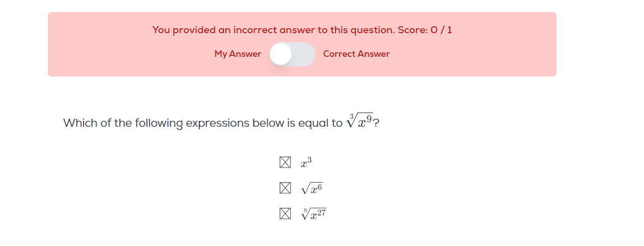Select the ninth-root x²⁷ expression option
The height and width of the screenshot is (246, 644).
tap(313, 214)
